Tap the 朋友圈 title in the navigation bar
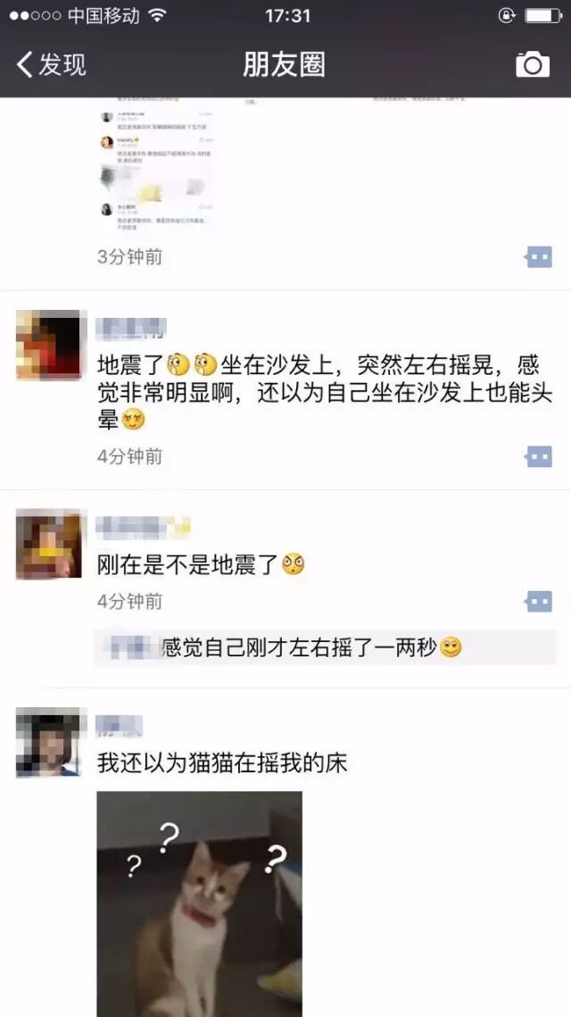Screen dimensions: 571x1017 pos(284,65)
